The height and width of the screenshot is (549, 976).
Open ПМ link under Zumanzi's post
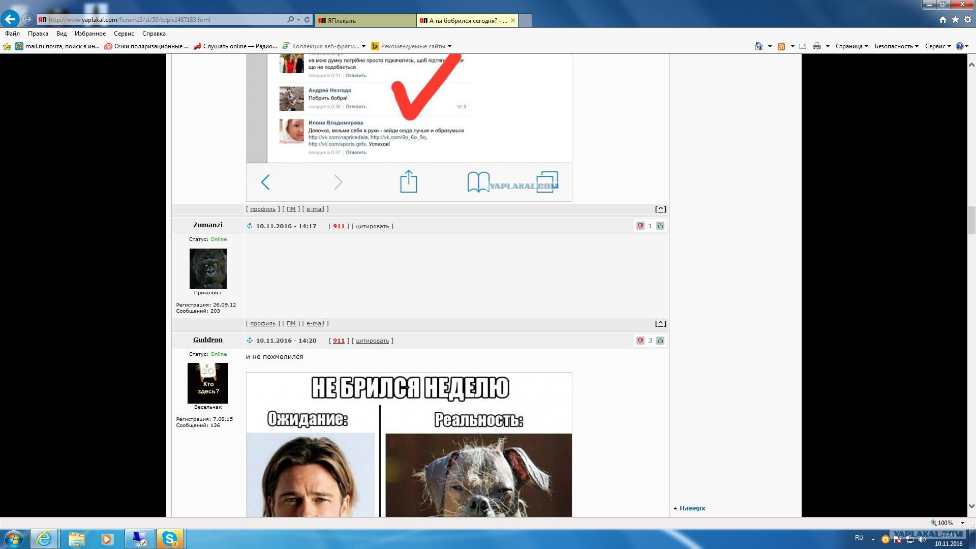coord(291,323)
